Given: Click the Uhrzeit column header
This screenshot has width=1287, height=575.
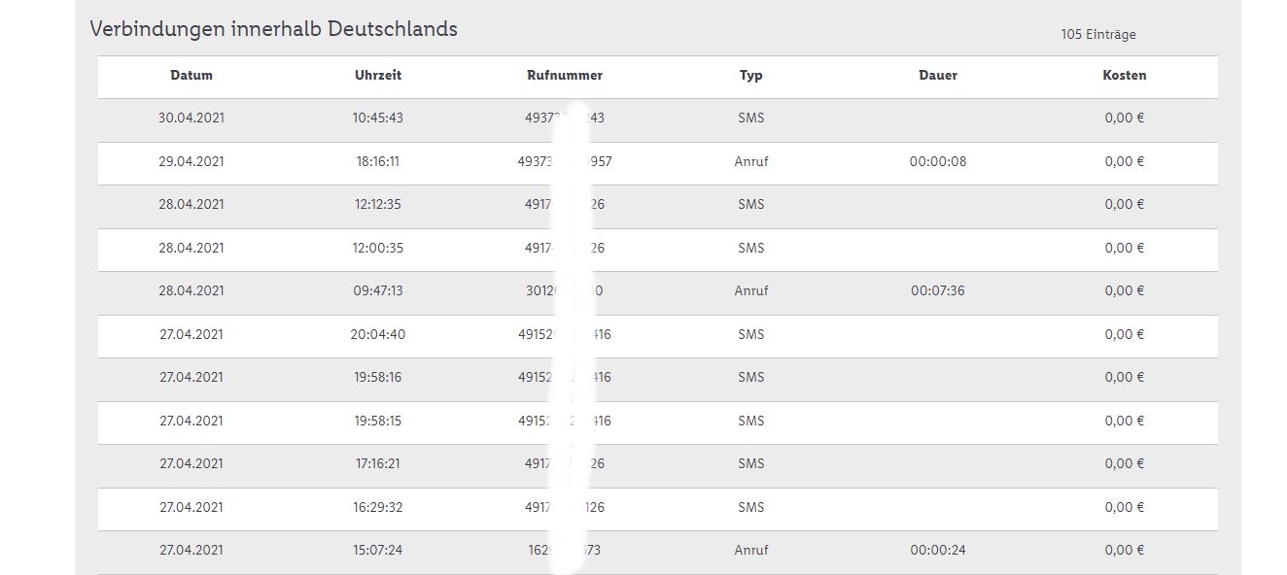Looking at the screenshot, I should (x=378, y=76).
